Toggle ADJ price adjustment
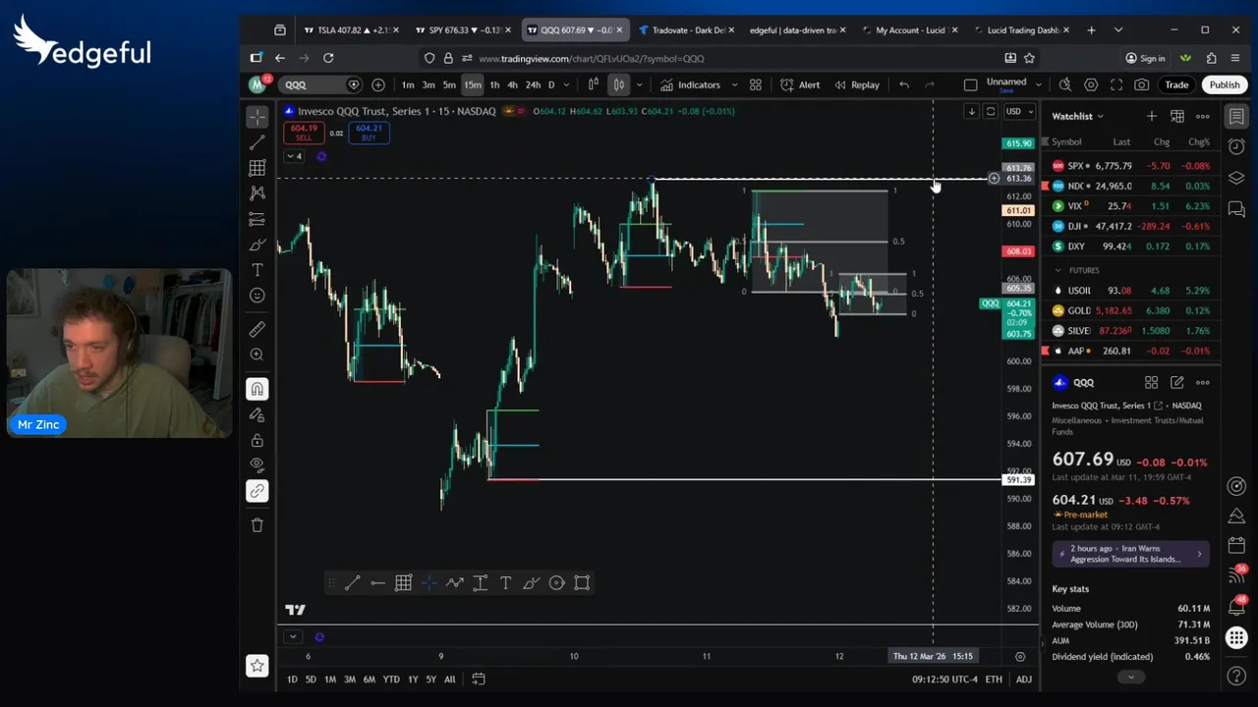 pos(1023,680)
